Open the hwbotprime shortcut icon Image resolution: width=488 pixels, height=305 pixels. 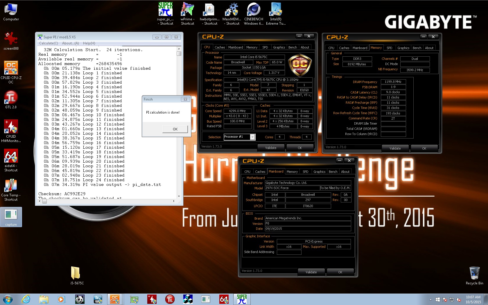pos(210,14)
